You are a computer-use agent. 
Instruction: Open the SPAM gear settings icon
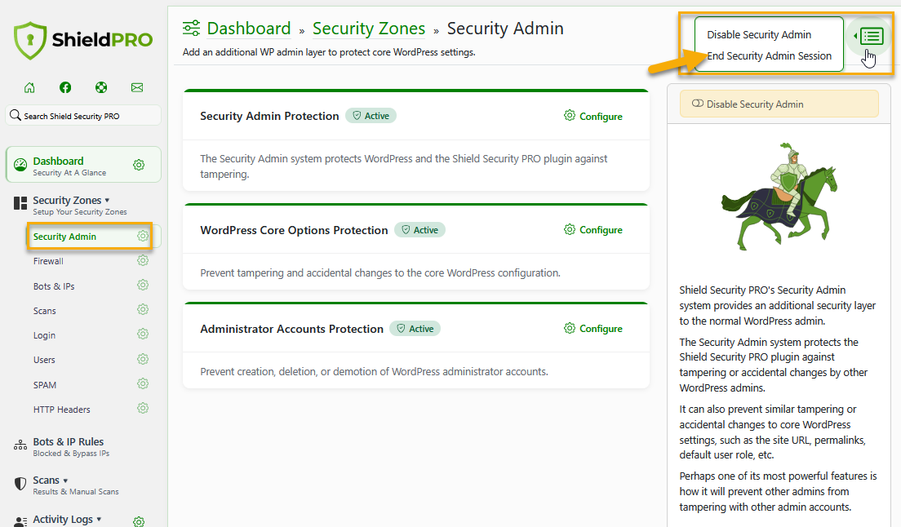click(143, 383)
